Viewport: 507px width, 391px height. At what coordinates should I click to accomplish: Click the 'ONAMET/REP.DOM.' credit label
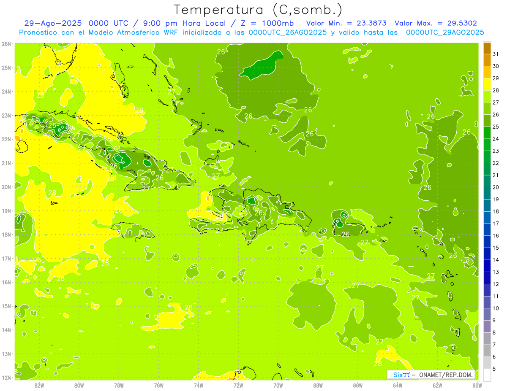tap(446, 375)
